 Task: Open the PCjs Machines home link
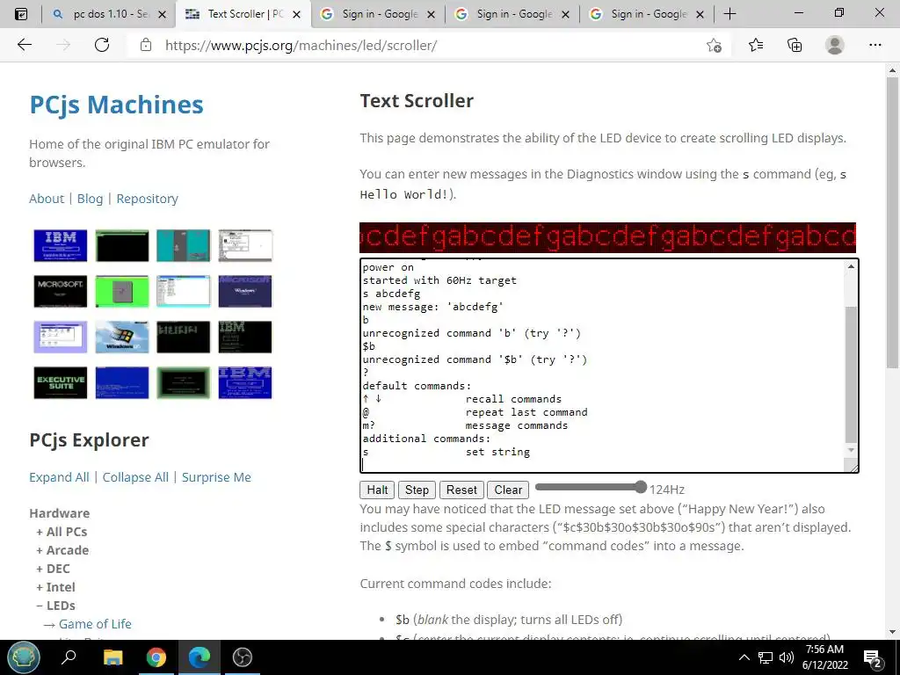click(x=117, y=105)
